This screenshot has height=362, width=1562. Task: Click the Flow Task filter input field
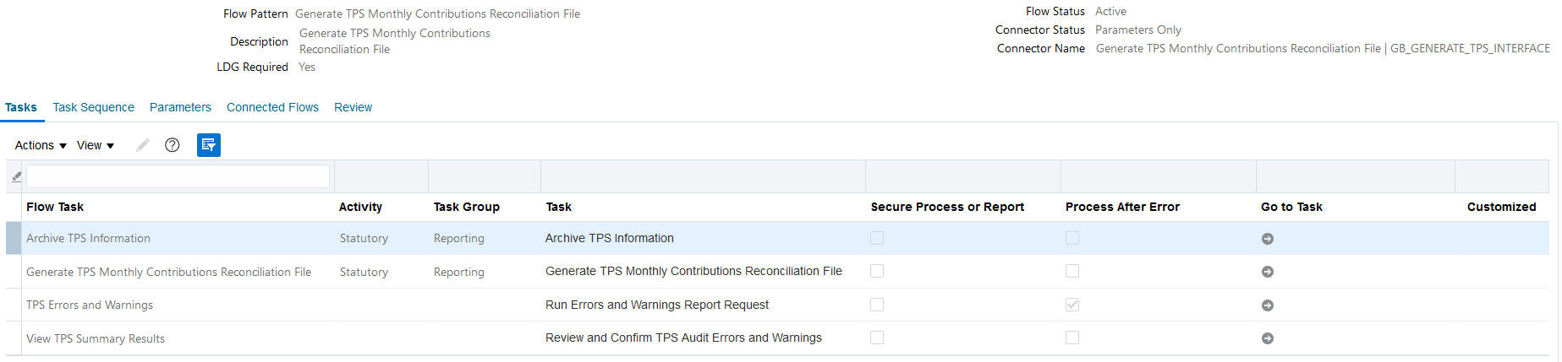(178, 176)
